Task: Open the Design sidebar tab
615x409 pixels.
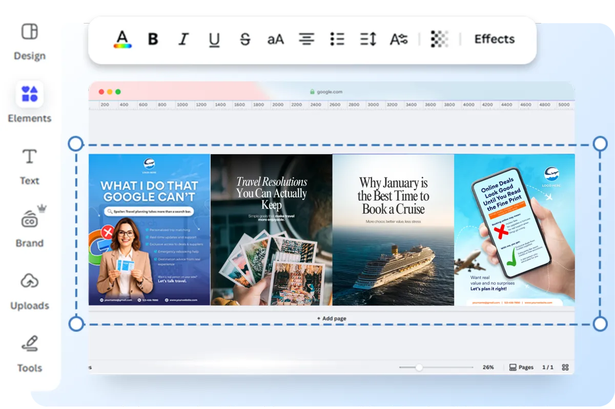Action: click(29, 41)
